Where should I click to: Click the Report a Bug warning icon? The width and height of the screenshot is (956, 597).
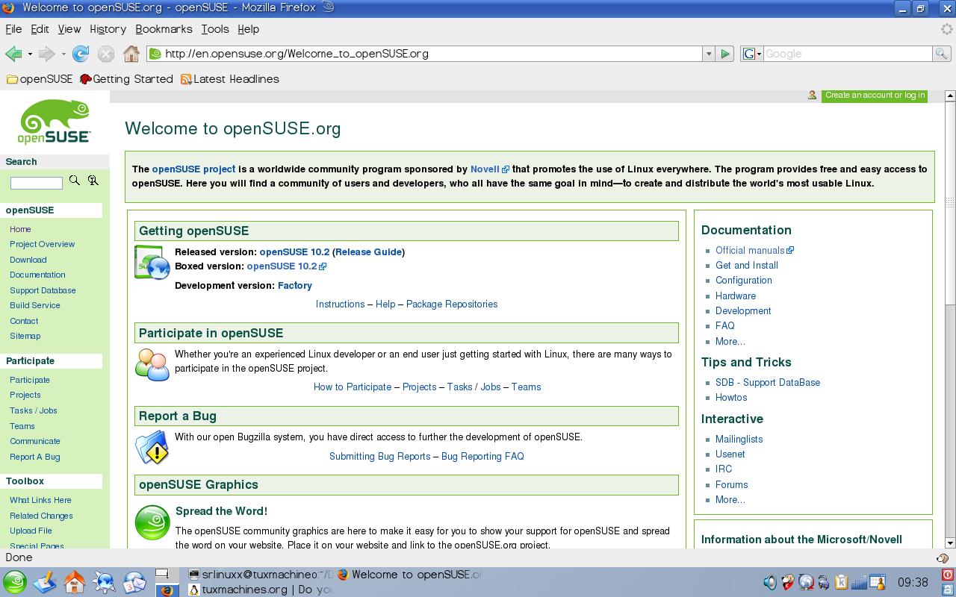click(152, 447)
